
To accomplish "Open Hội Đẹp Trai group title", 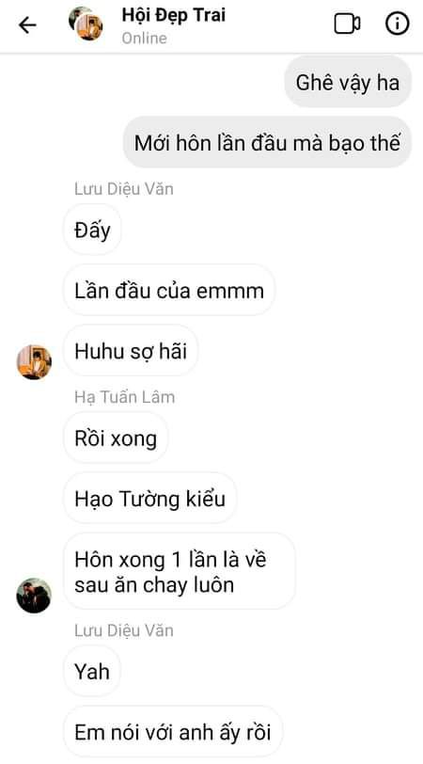I will (x=173, y=16).
